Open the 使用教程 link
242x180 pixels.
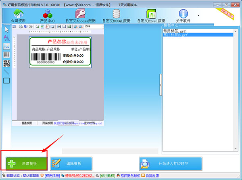pos(107,176)
